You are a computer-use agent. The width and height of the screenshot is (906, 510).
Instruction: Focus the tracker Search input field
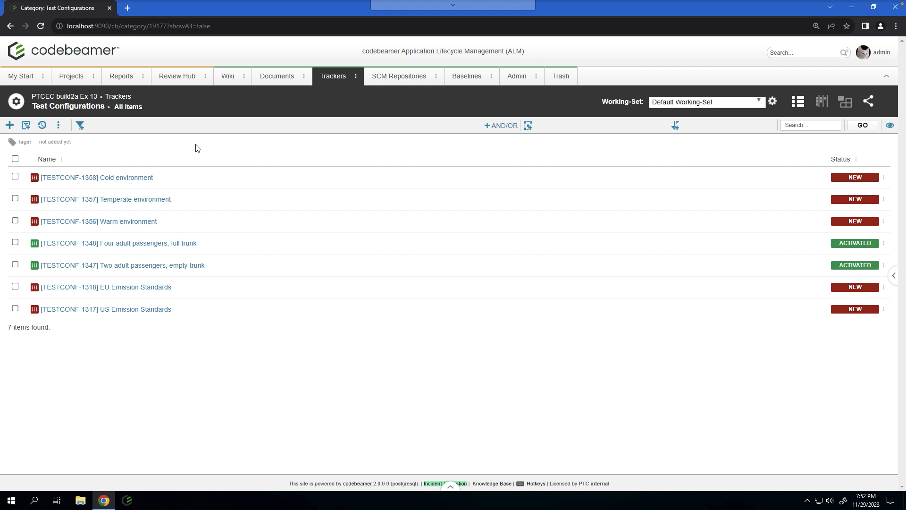(811, 125)
